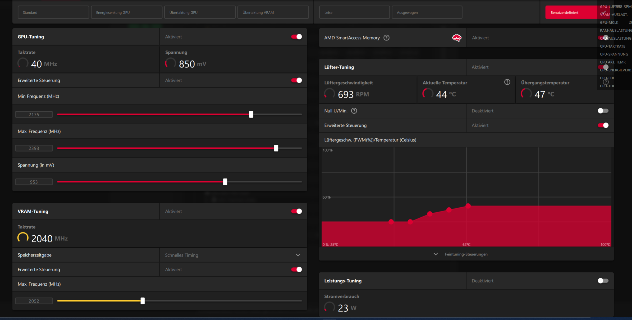This screenshot has height=320, width=632.
Task: Click the fan curve point at 62°C
Action: click(468, 206)
